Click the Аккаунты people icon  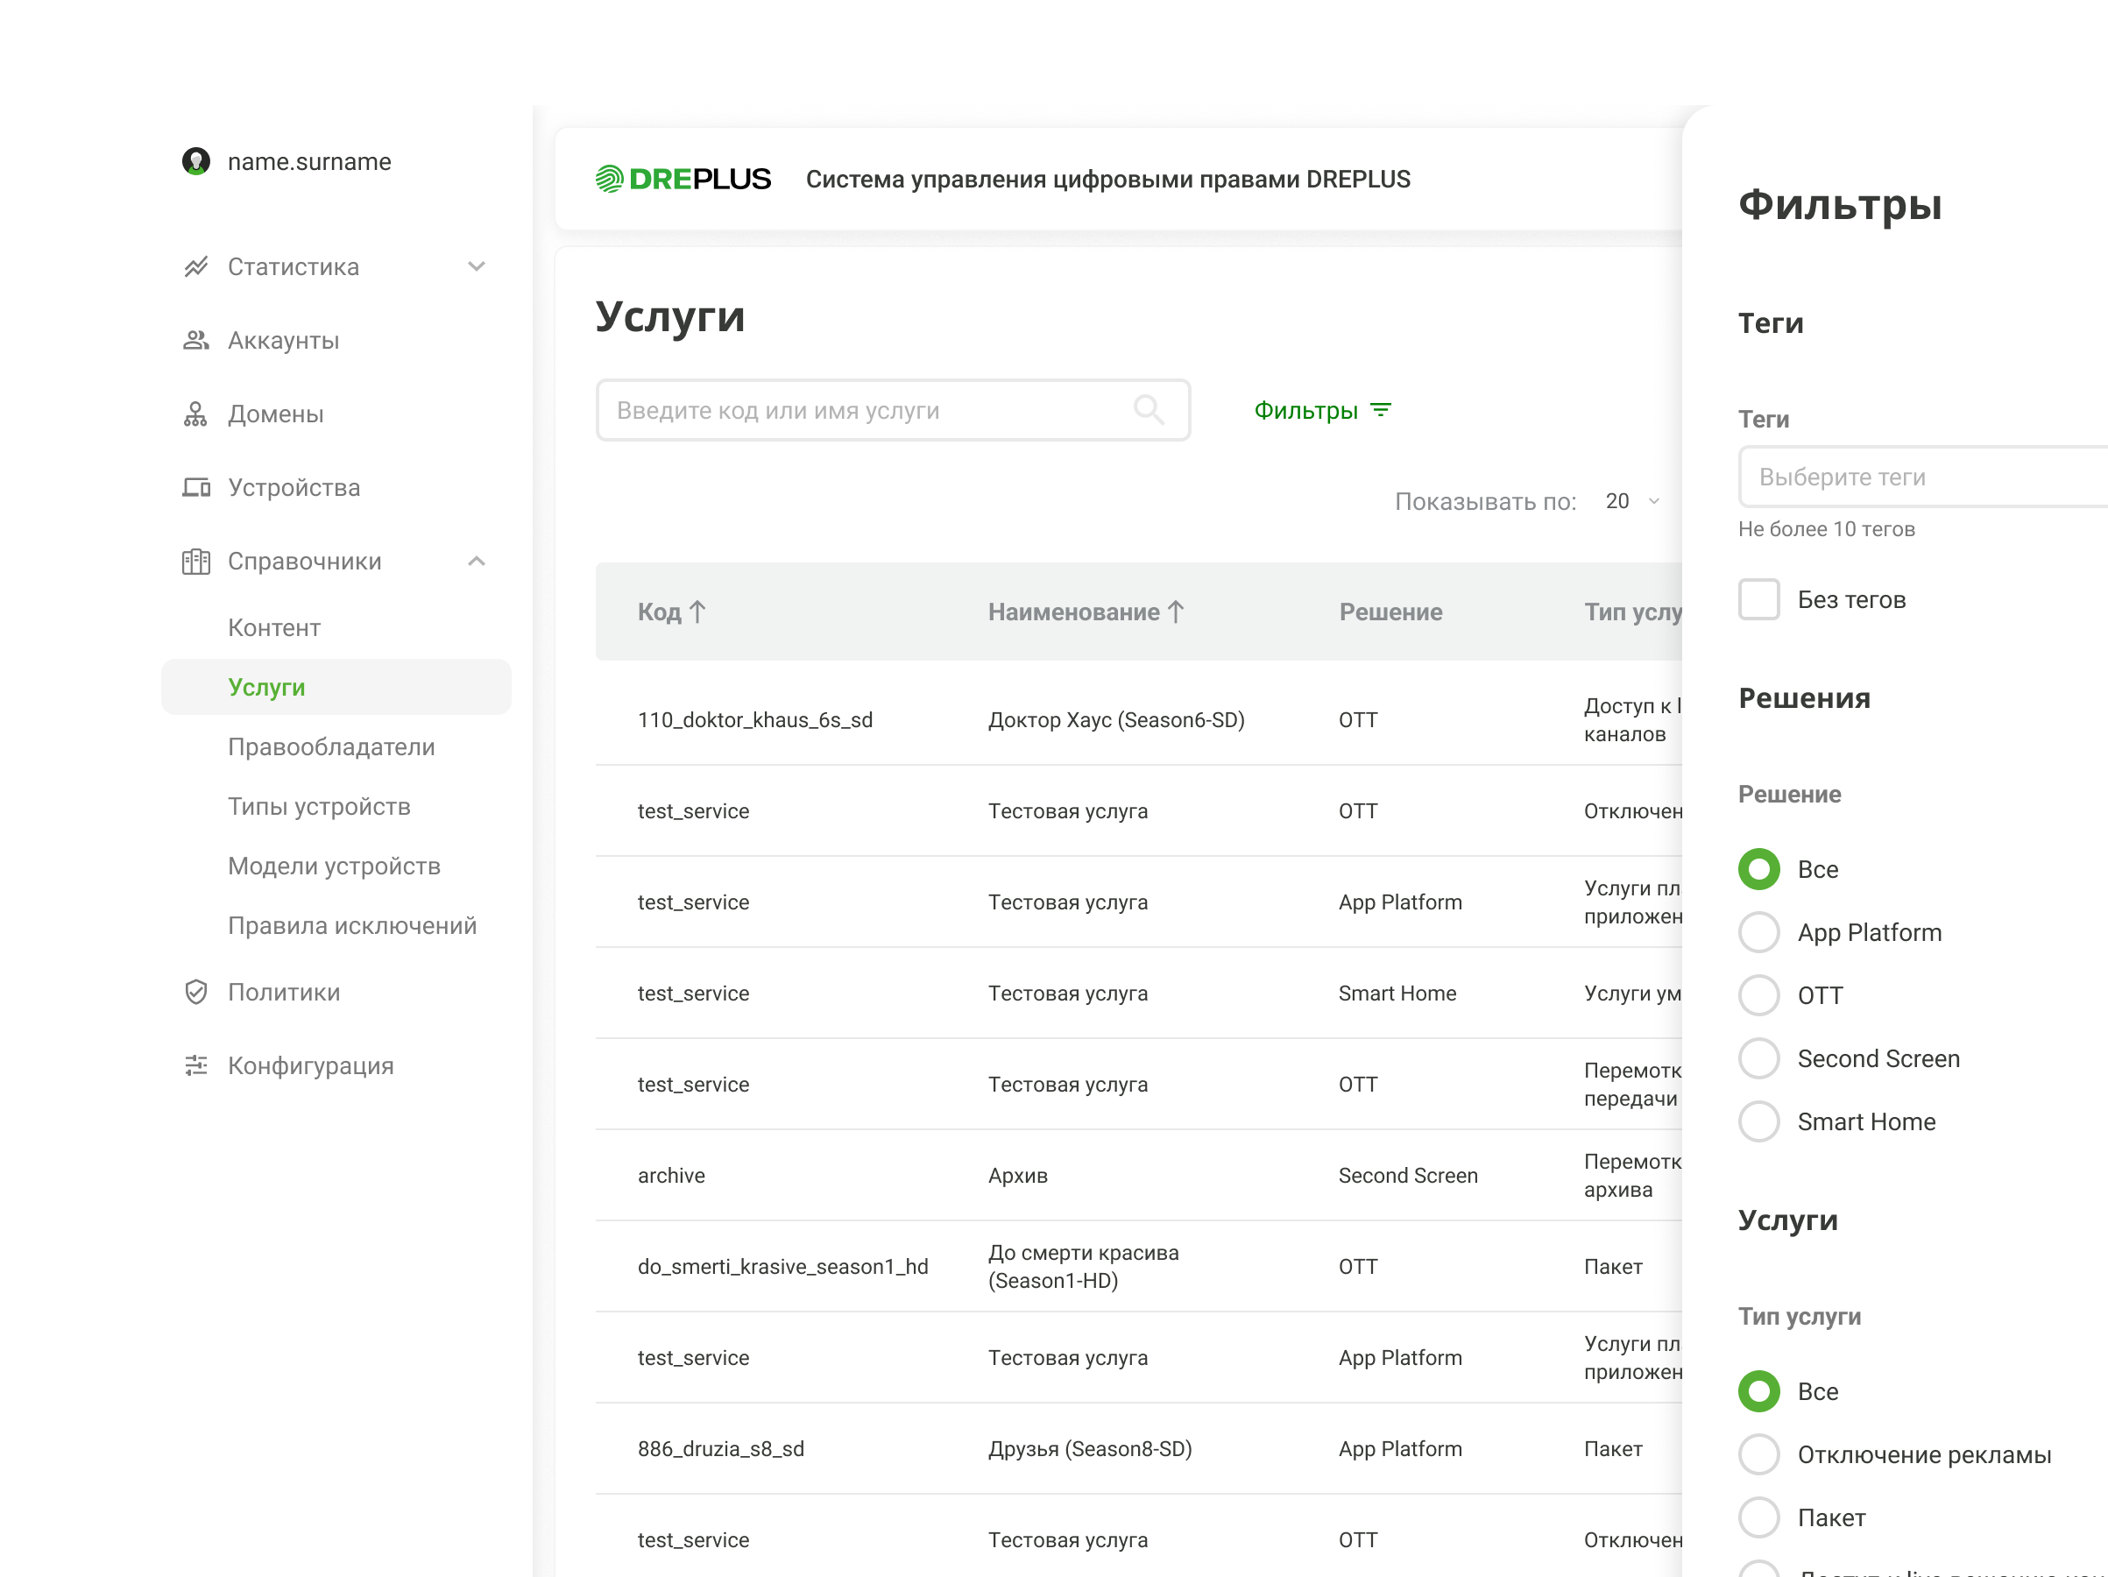tap(196, 340)
